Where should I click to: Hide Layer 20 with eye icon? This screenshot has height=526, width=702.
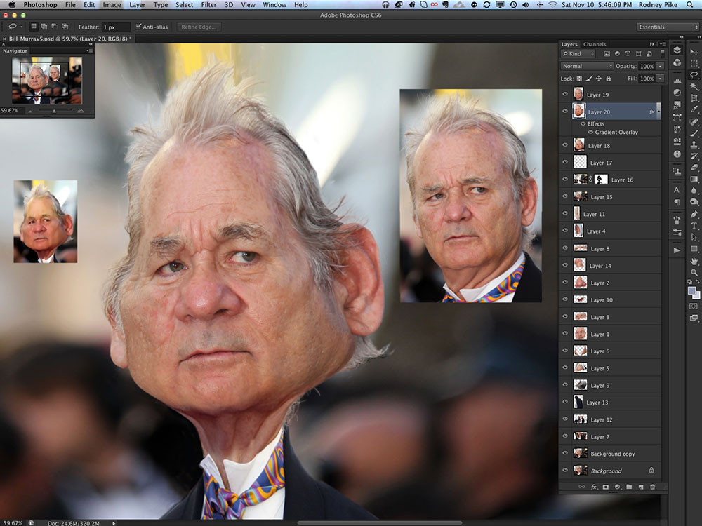[565, 112]
